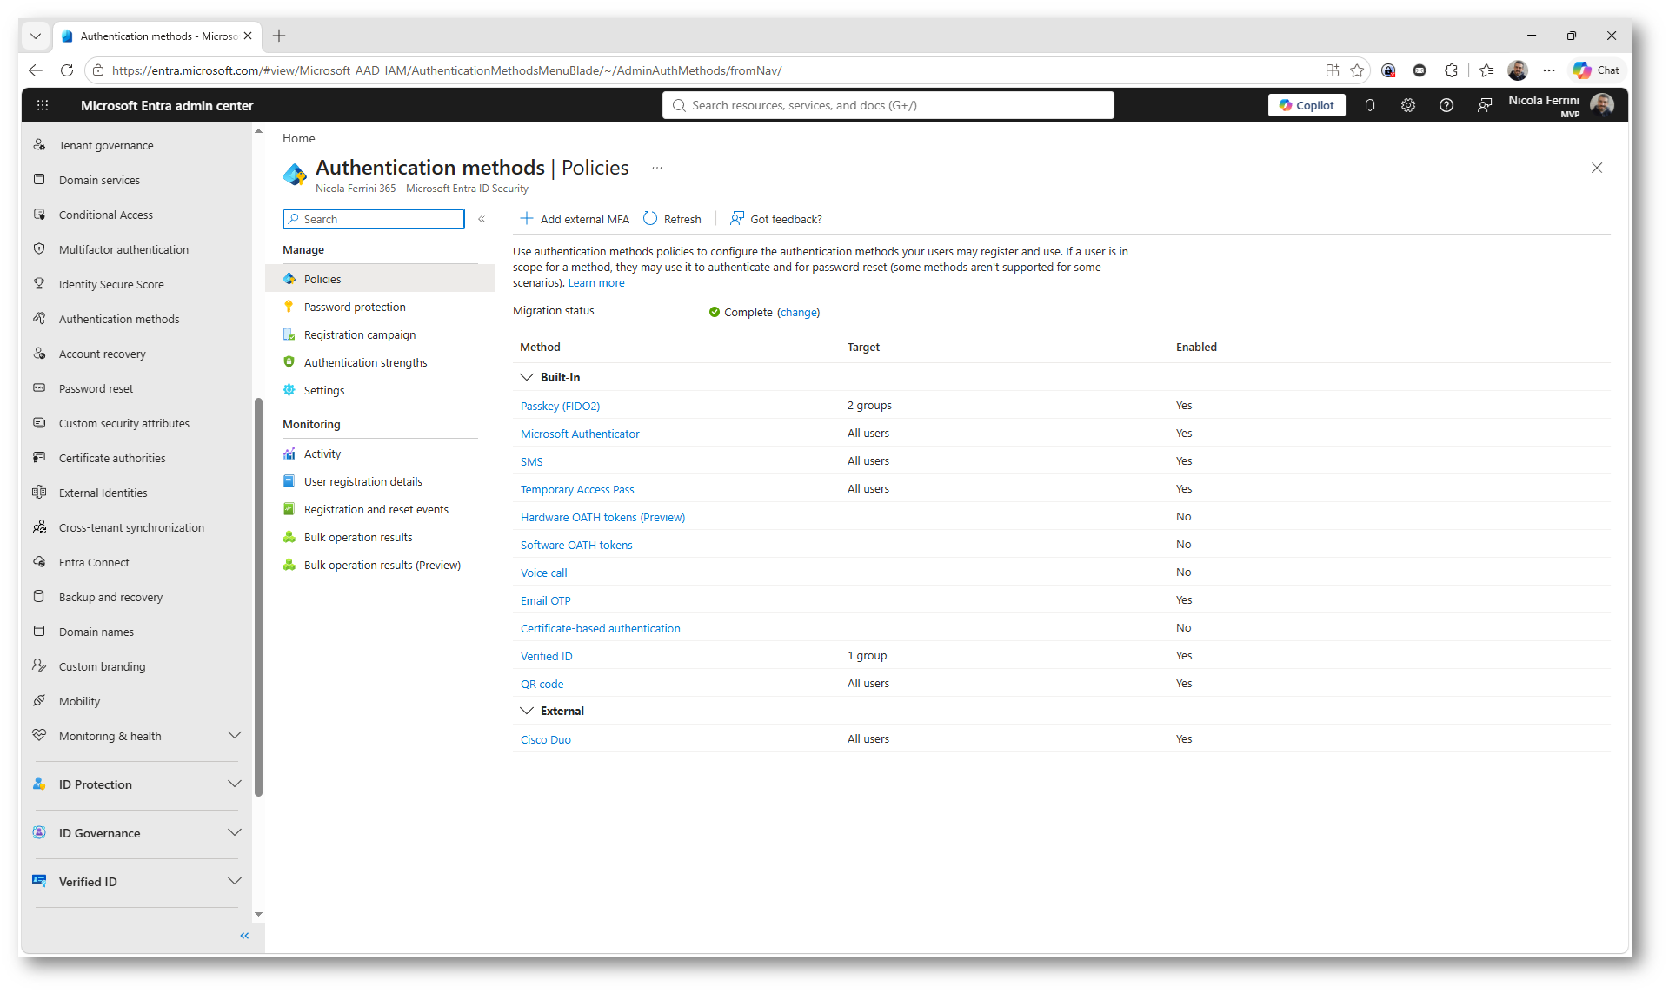This screenshot has height=993, width=1669.
Task: Click Got feedback? button
Action: 776,219
